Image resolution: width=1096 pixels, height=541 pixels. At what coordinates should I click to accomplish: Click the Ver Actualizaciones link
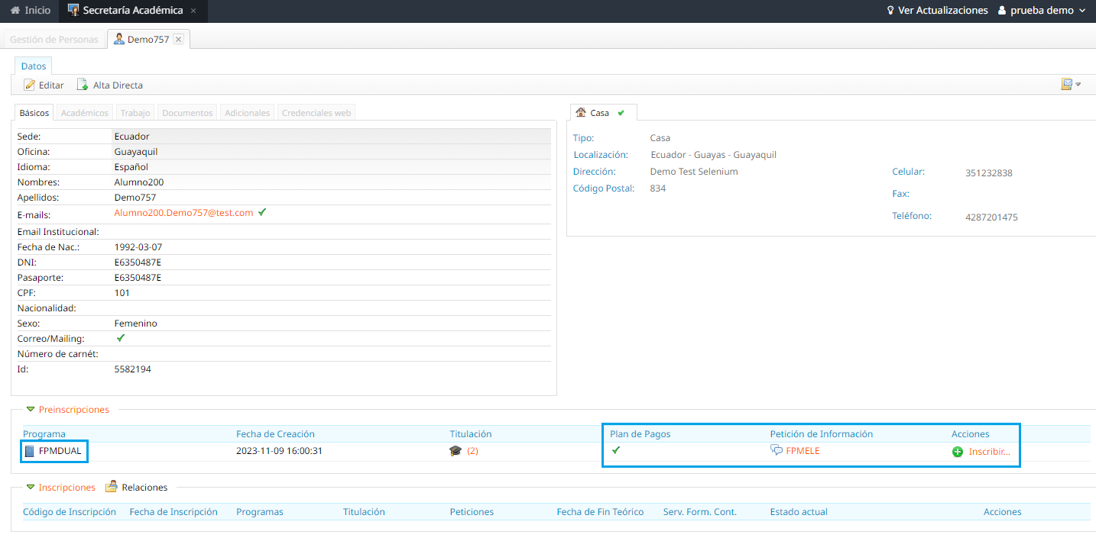pyautogui.click(x=936, y=11)
